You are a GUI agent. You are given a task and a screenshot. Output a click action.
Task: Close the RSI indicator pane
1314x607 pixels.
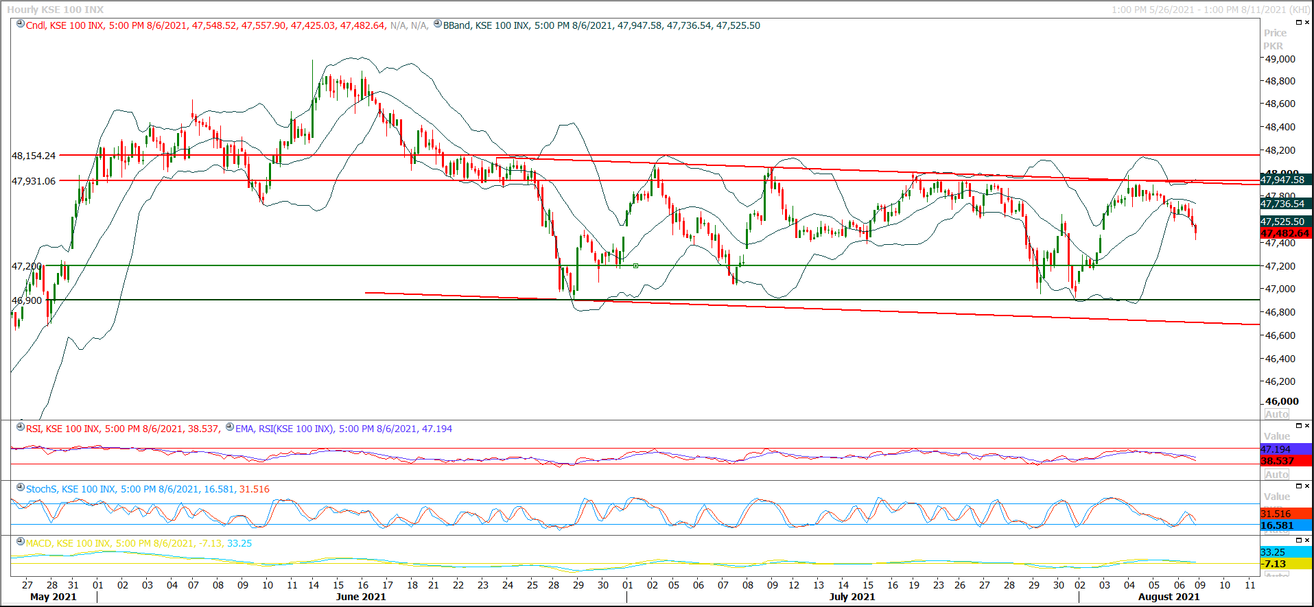[1306, 426]
